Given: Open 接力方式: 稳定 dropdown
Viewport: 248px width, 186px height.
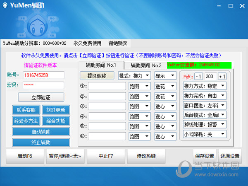Looking at the screenshot, I should coord(205,86).
